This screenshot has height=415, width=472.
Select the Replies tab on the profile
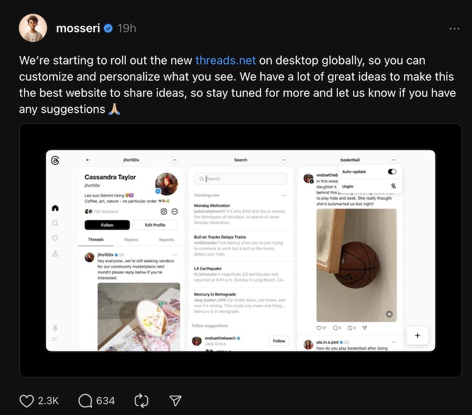point(131,240)
